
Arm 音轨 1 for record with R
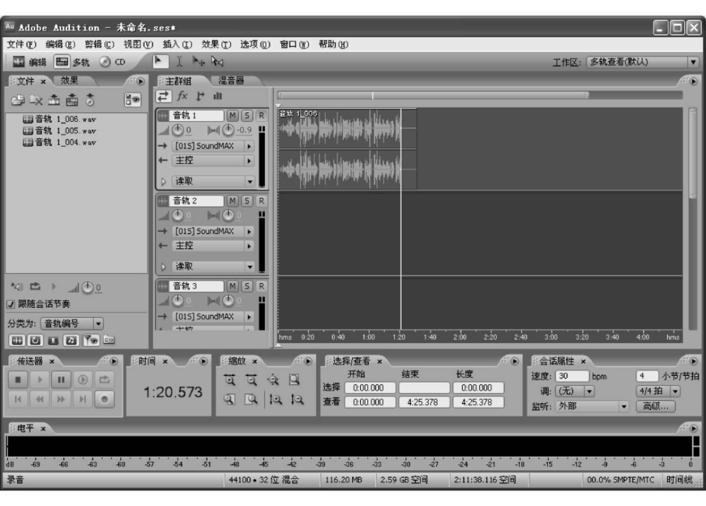(x=261, y=115)
